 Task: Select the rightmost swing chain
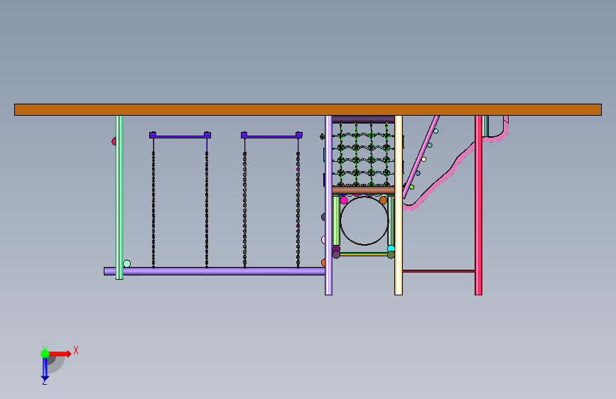pyautogui.click(x=298, y=203)
